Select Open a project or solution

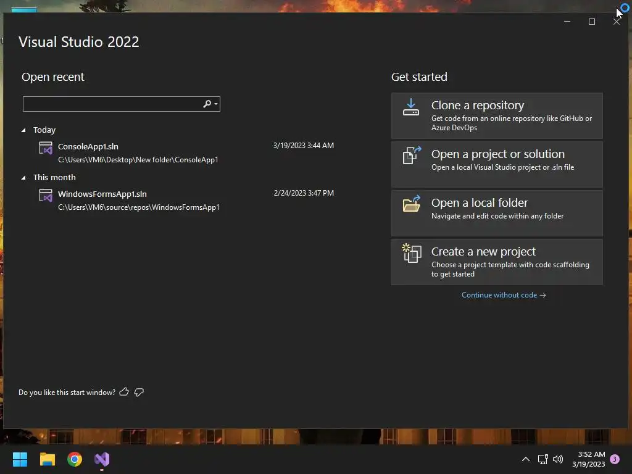tap(497, 164)
